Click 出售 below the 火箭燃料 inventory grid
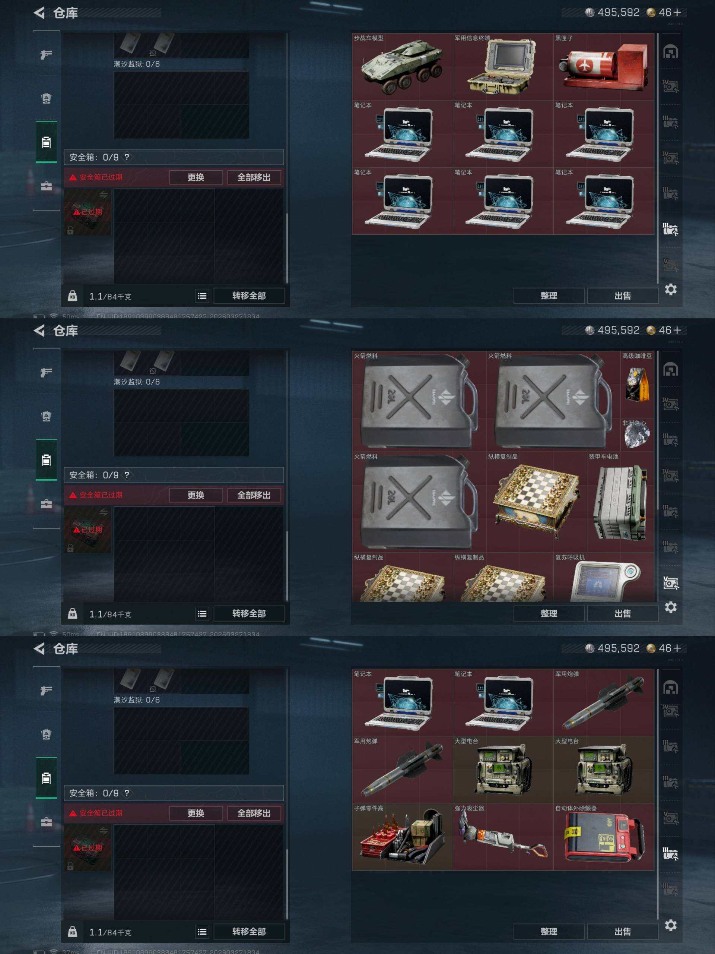This screenshot has height=954, width=715. (622, 613)
